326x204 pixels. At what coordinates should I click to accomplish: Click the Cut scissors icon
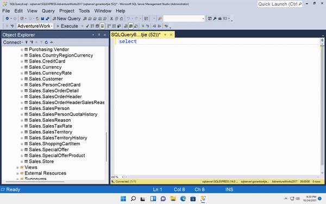click(x=111, y=18)
